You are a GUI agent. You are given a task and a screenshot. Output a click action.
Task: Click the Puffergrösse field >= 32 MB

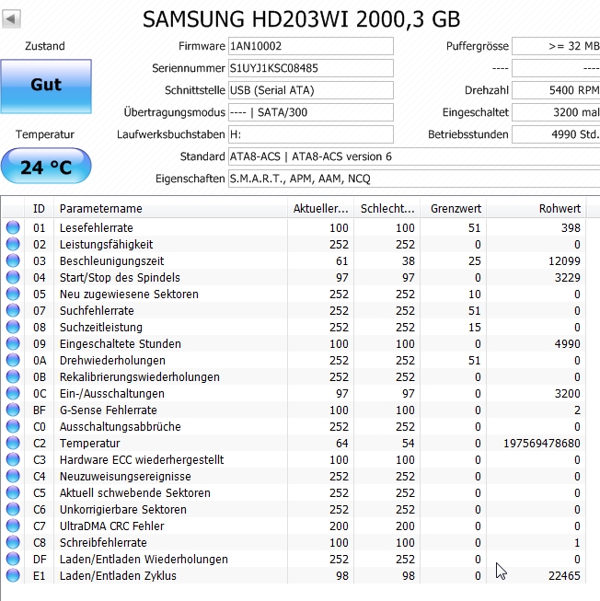pos(556,46)
